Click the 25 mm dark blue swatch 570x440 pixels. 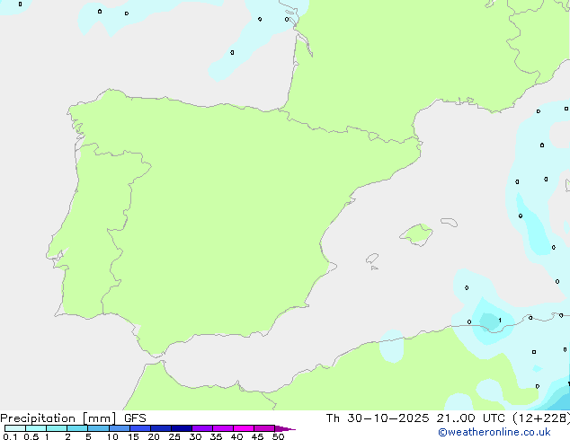click(x=182, y=428)
